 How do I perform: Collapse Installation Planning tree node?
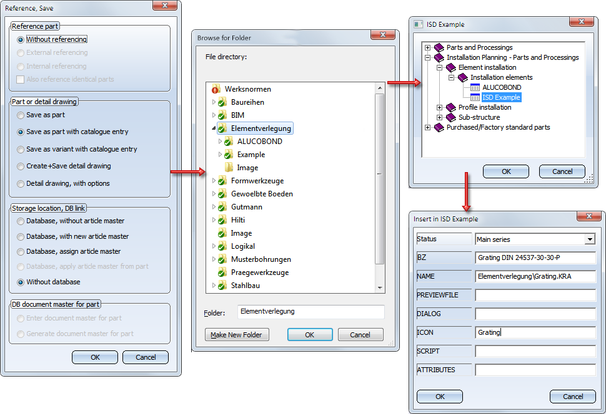point(427,58)
